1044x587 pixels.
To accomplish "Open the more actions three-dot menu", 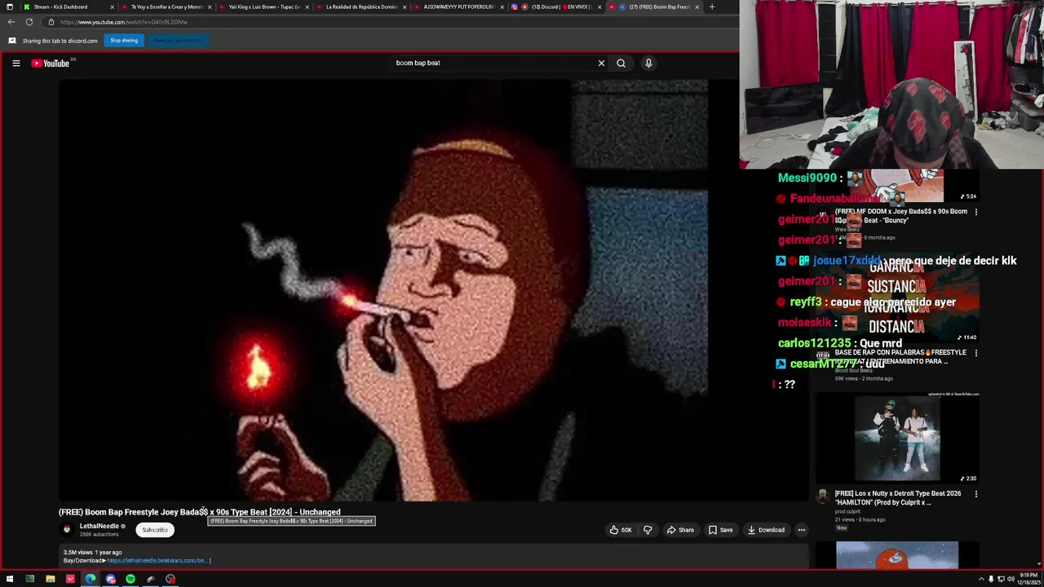I will click(801, 530).
